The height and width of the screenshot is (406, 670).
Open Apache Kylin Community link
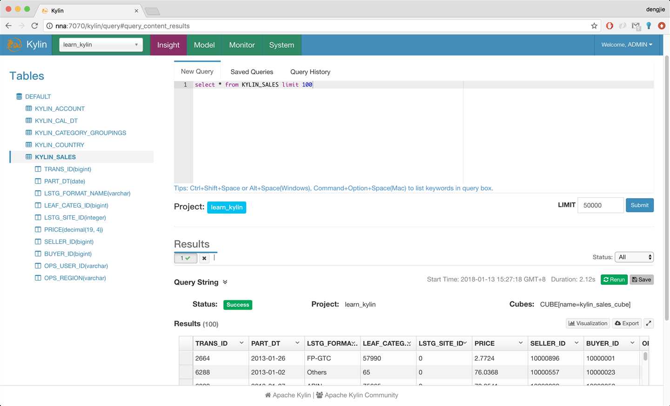[x=357, y=395]
